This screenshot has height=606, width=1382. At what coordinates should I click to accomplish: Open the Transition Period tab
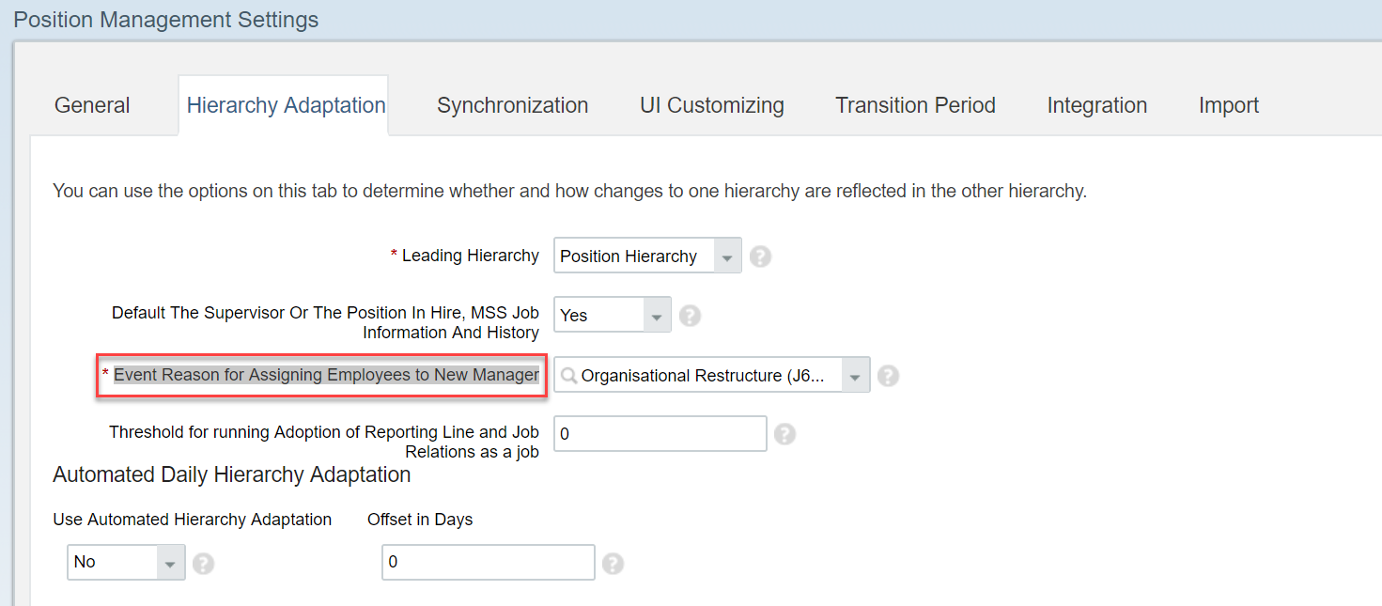pos(915,105)
